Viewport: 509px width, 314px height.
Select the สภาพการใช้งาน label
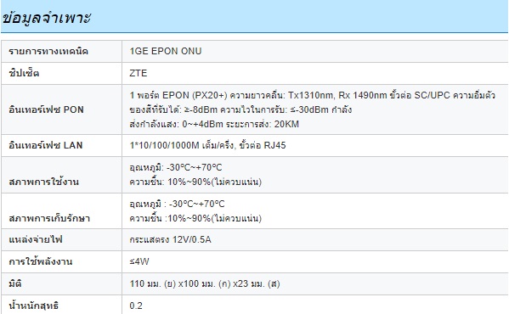pyautogui.click(x=44, y=182)
